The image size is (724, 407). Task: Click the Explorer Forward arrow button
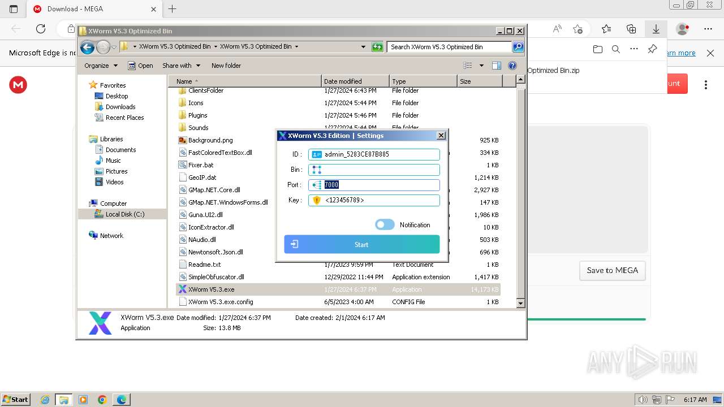103,47
